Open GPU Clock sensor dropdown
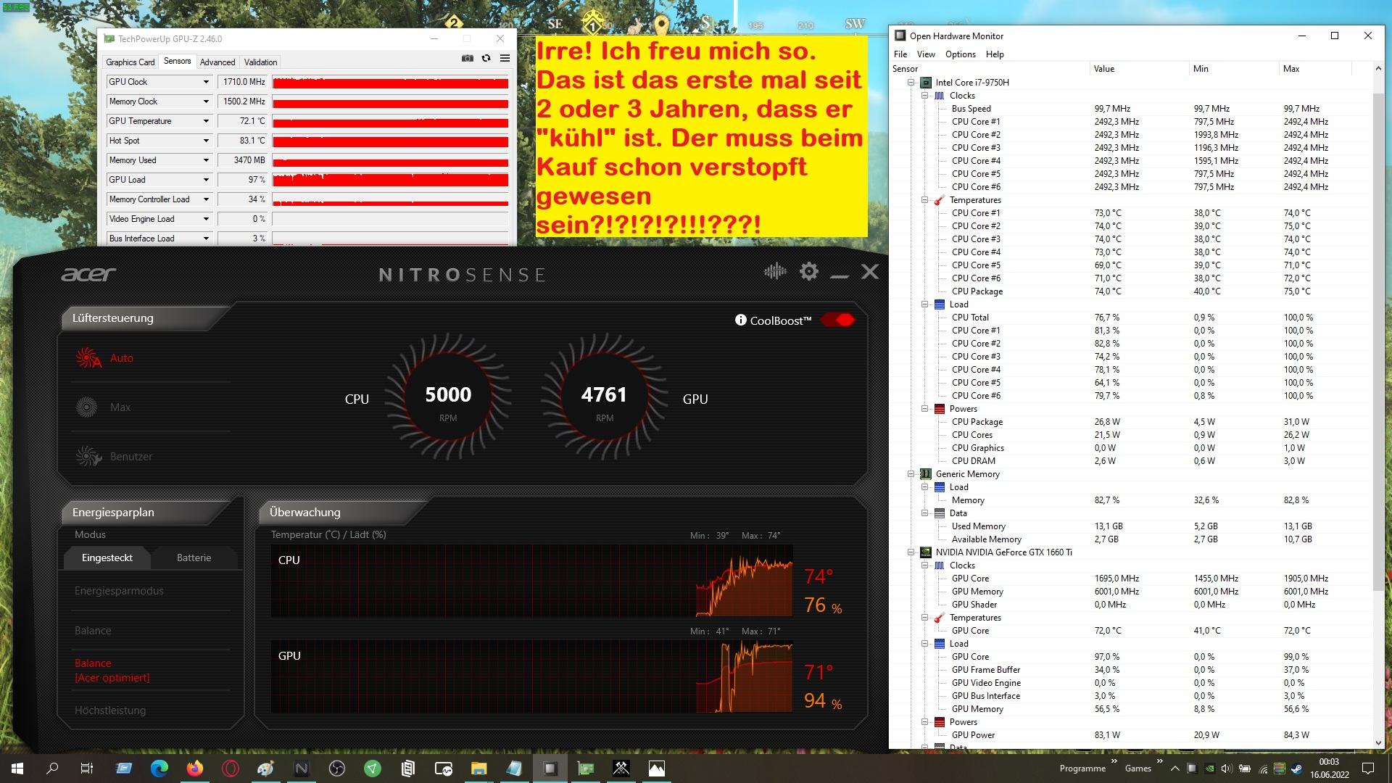Viewport: 1392px width, 783px height. coord(206,82)
